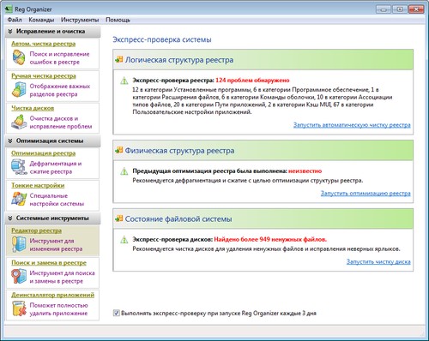
Task: Click icon beside Состояние файловой системы header
Action: pyautogui.click(x=118, y=218)
